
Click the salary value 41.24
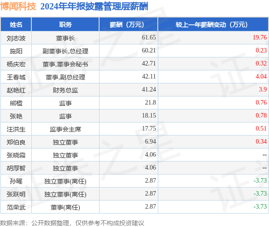coord(149,90)
